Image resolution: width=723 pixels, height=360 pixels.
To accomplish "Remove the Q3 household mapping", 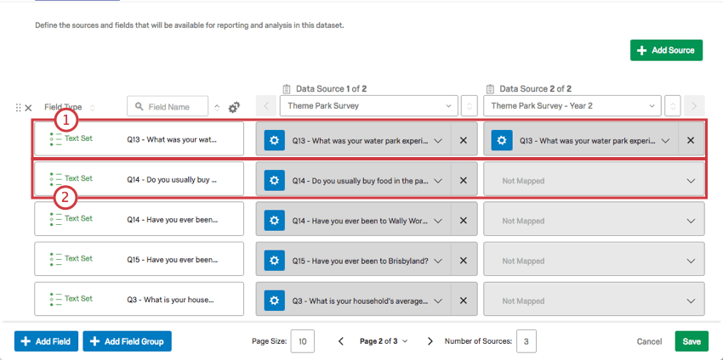I will (x=463, y=301).
